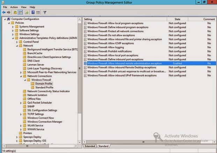
Task: Click the folder icon next to BranchCache
Action: click(24, 53)
